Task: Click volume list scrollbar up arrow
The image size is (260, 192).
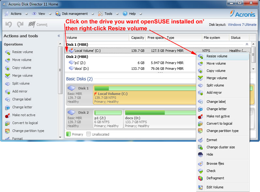Action: click(253, 44)
